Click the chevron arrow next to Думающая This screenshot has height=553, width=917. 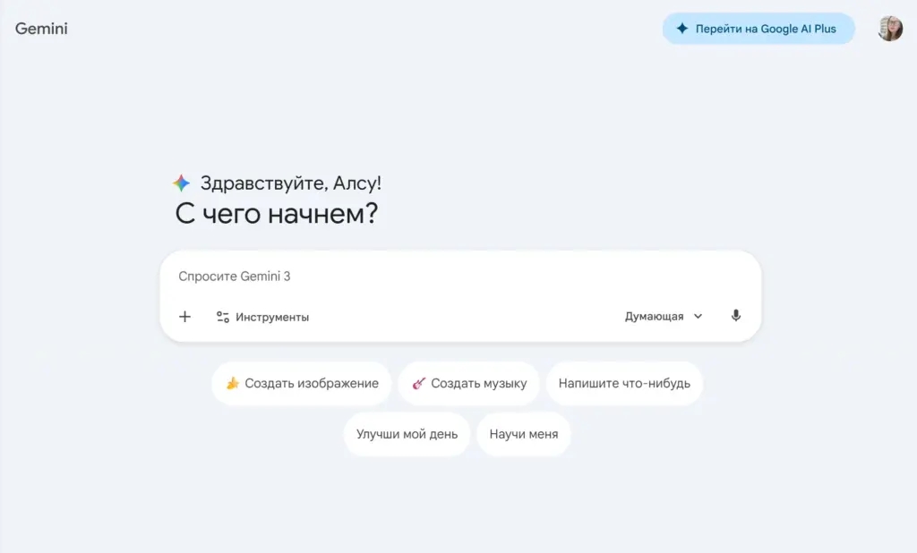[698, 316]
